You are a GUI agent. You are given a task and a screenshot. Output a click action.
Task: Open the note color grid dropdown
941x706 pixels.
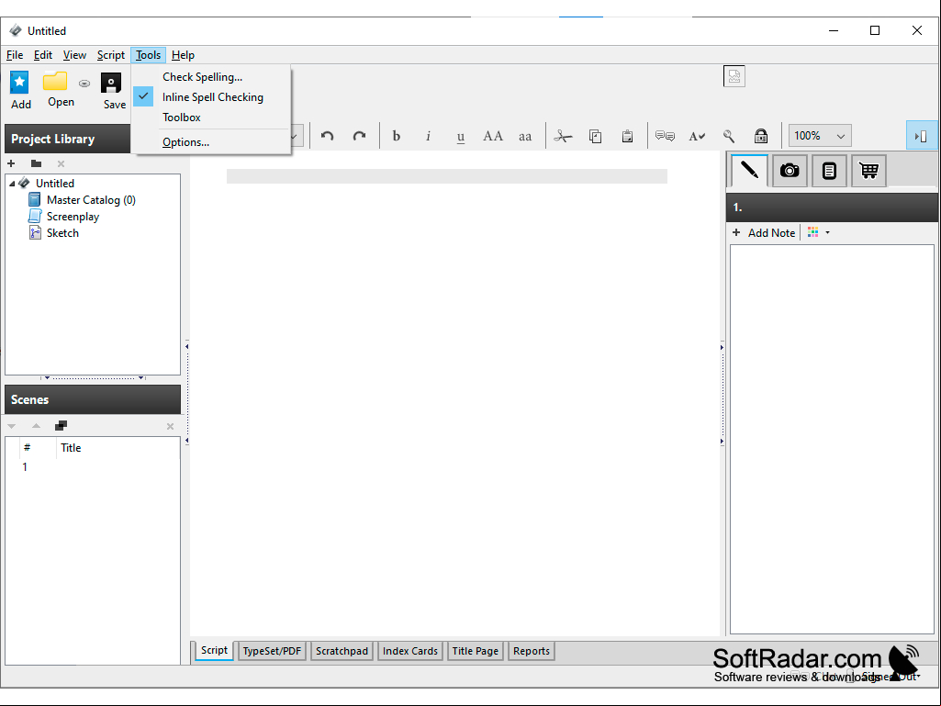point(819,232)
